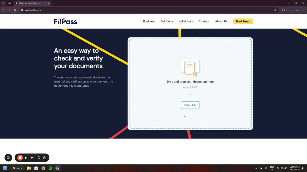Click the 'Drag and drop your document here' text
Screen dimensions: 307x172
(190, 82)
